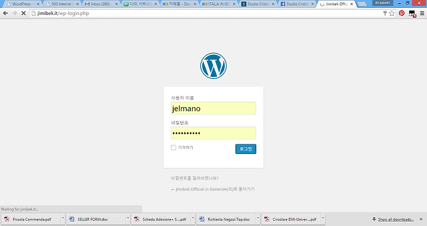Click the JELMANO profile button
Screen dimensions: 427x226
[383, 3]
